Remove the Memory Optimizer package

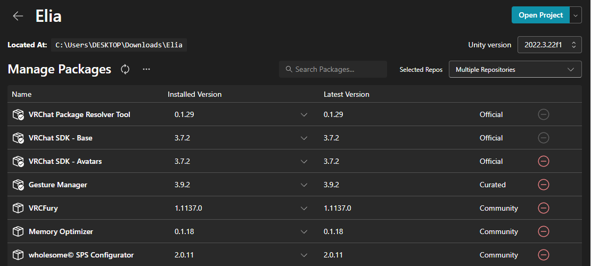click(543, 231)
